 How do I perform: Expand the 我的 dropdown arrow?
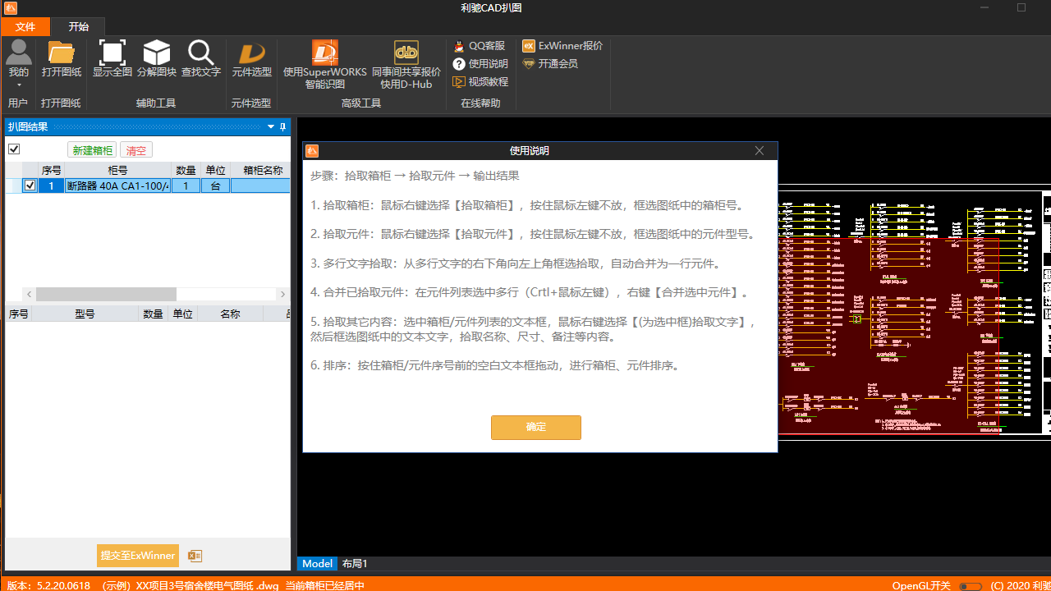[x=19, y=85]
